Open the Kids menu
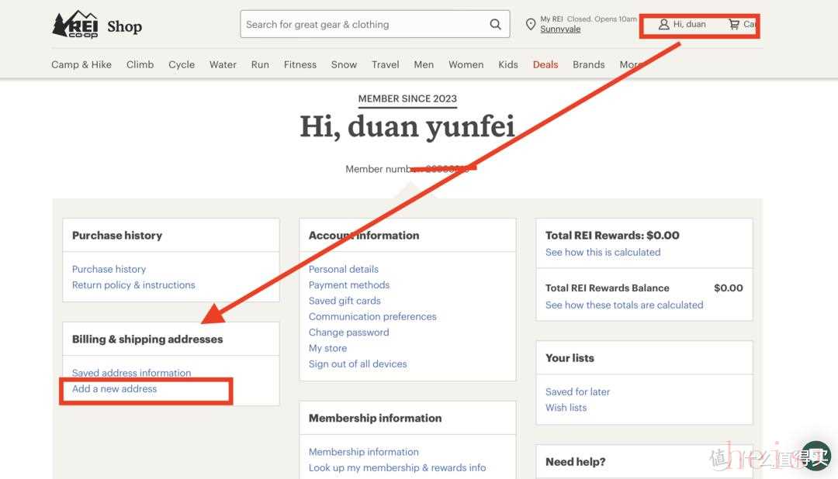This screenshot has height=479, width=838. pos(508,64)
